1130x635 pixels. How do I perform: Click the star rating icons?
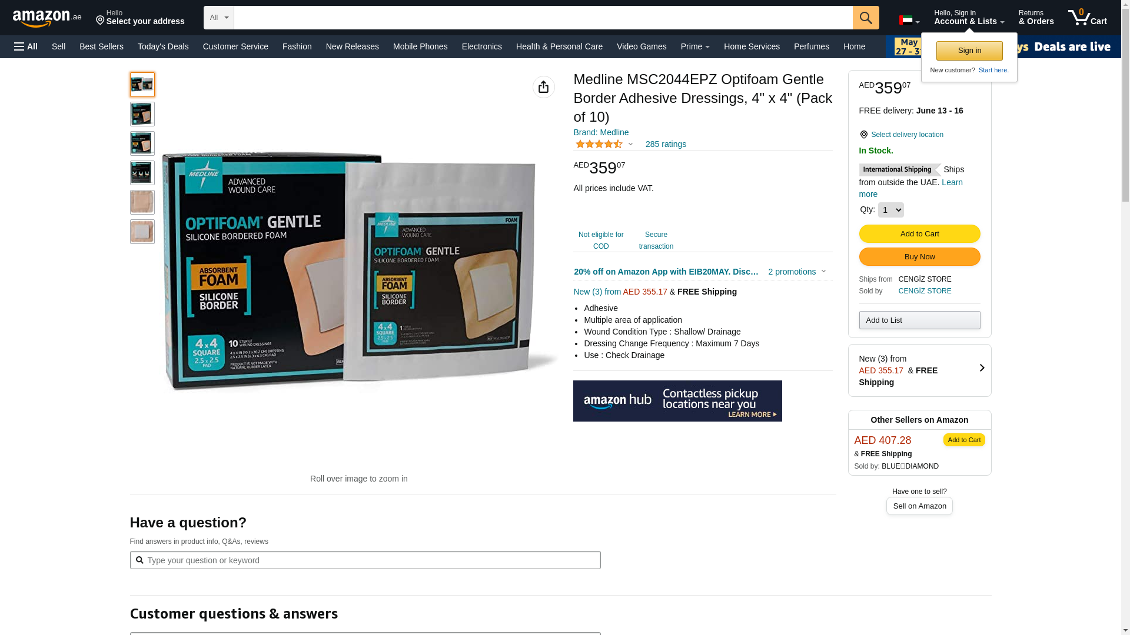coord(599,144)
